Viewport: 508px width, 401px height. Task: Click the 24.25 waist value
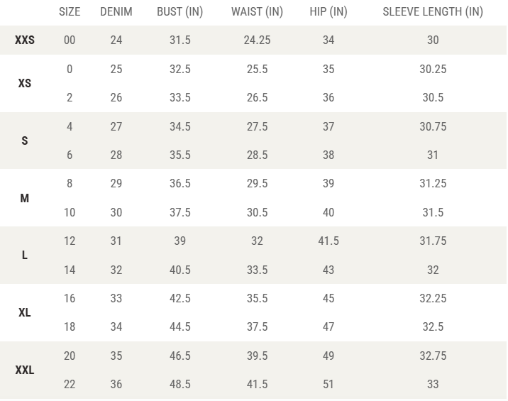click(x=257, y=40)
